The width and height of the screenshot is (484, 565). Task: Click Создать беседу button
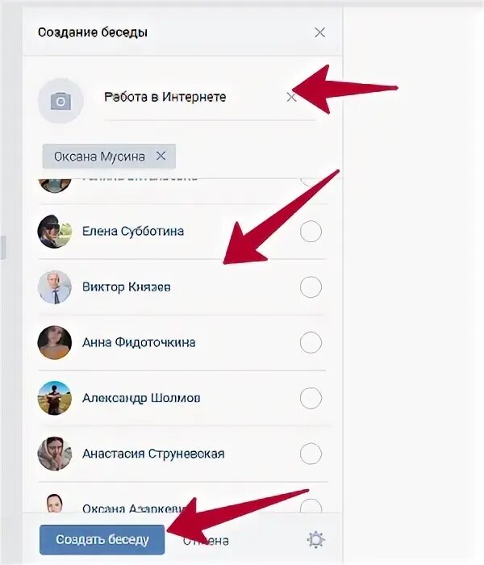click(102, 540)
